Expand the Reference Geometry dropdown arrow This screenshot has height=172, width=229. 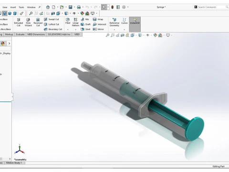pos(114,30)
